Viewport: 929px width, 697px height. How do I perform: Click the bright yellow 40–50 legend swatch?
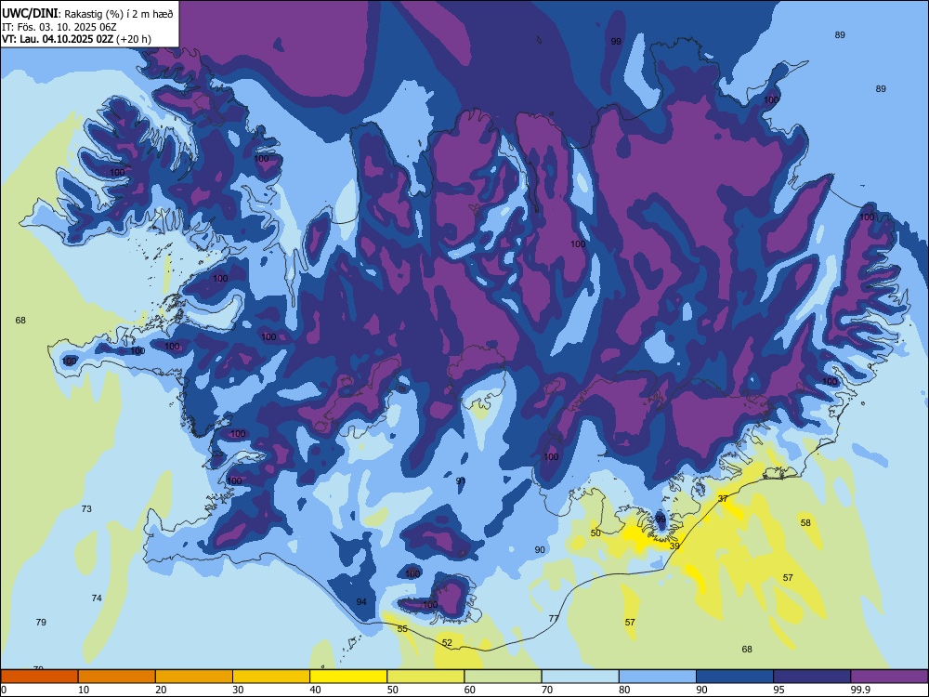click(x=348, y=677)
